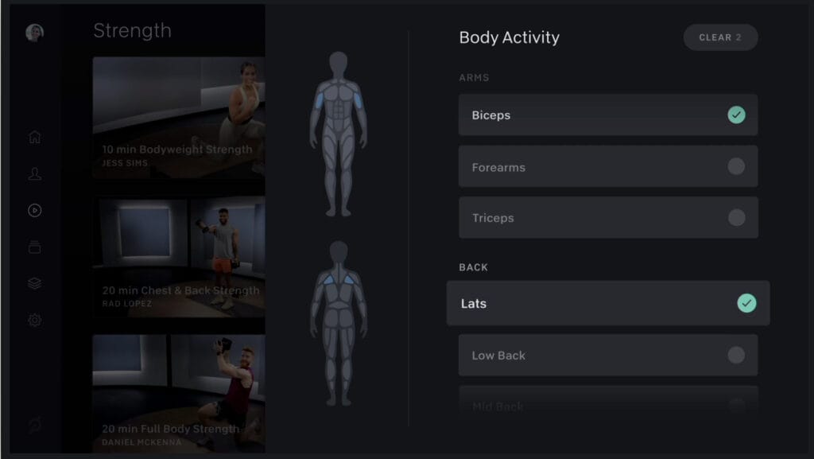Open the 10 min Bodyweight Strength class

179,118
